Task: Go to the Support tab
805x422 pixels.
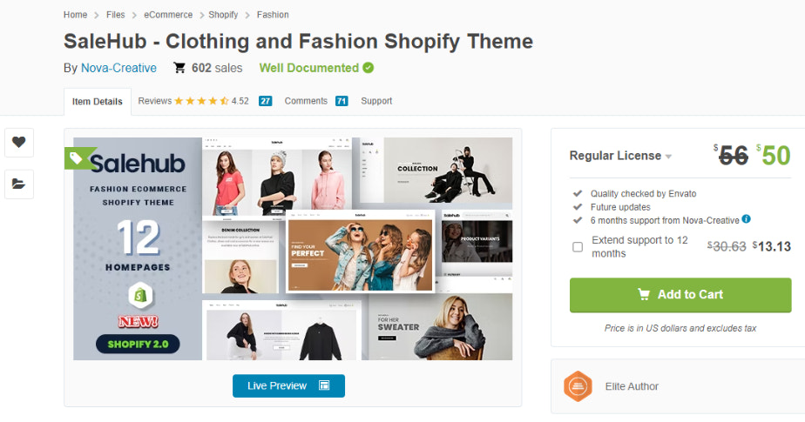Action: coord(376,101)
